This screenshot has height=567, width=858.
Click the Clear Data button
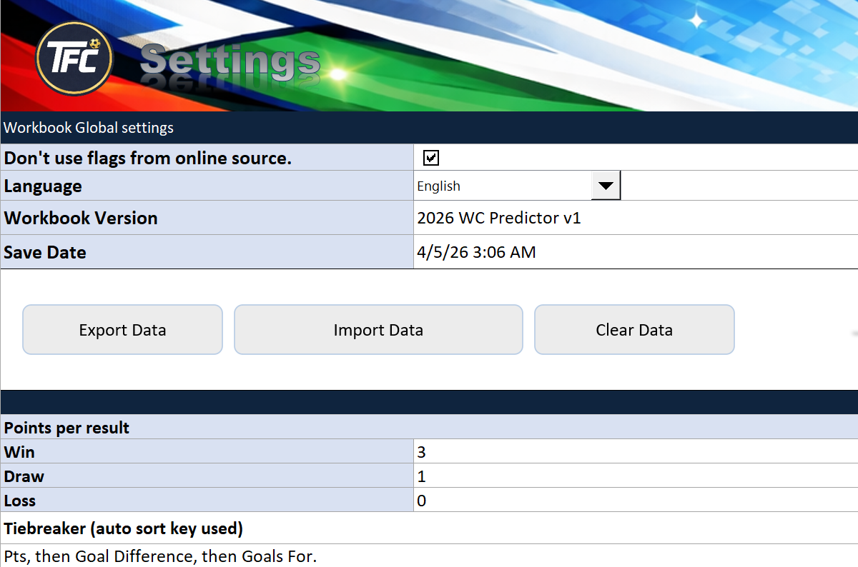point(633,329)
